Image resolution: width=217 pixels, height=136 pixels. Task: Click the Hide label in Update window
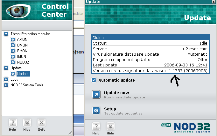click(110, 133)
